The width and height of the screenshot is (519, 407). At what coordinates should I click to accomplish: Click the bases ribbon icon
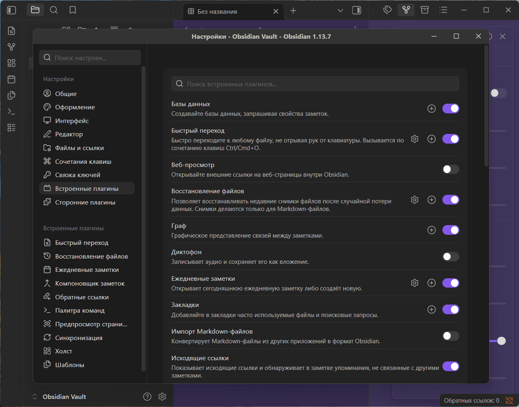click(x=12, y=127)
